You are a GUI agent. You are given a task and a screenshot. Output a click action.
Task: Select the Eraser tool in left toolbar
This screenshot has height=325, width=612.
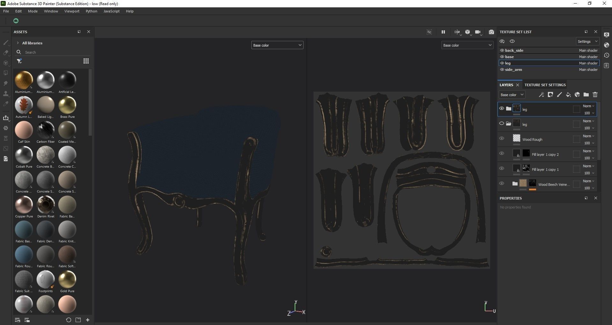pyautogui.click(x=6, y=53)
